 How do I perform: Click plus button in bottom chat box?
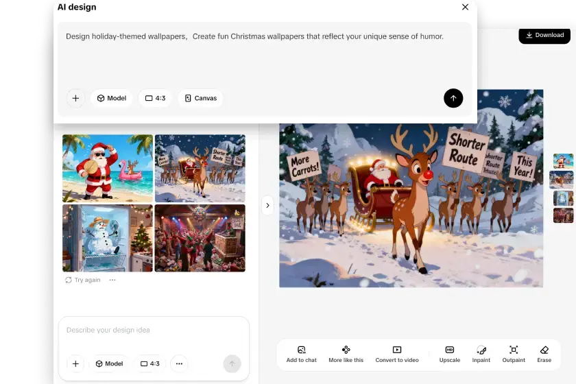[x=75, y=364]
